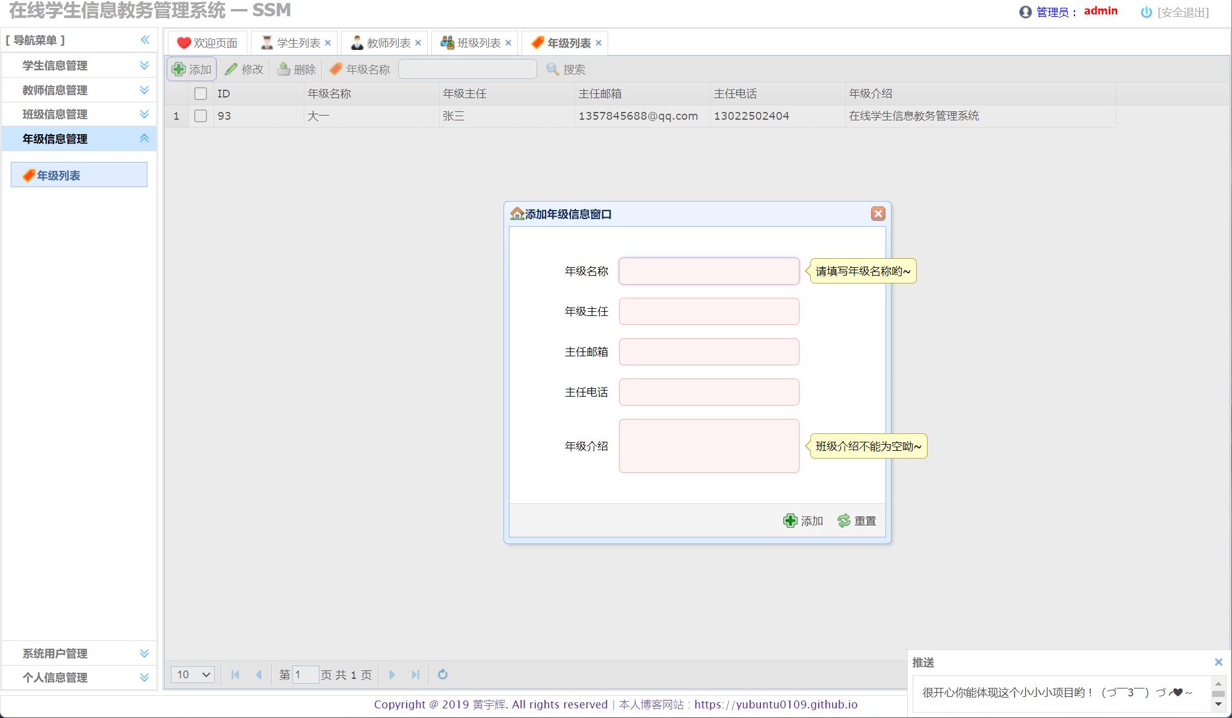Open the page size dropdown showing 10
The image size is (1232, 718).
click(192, 674)
